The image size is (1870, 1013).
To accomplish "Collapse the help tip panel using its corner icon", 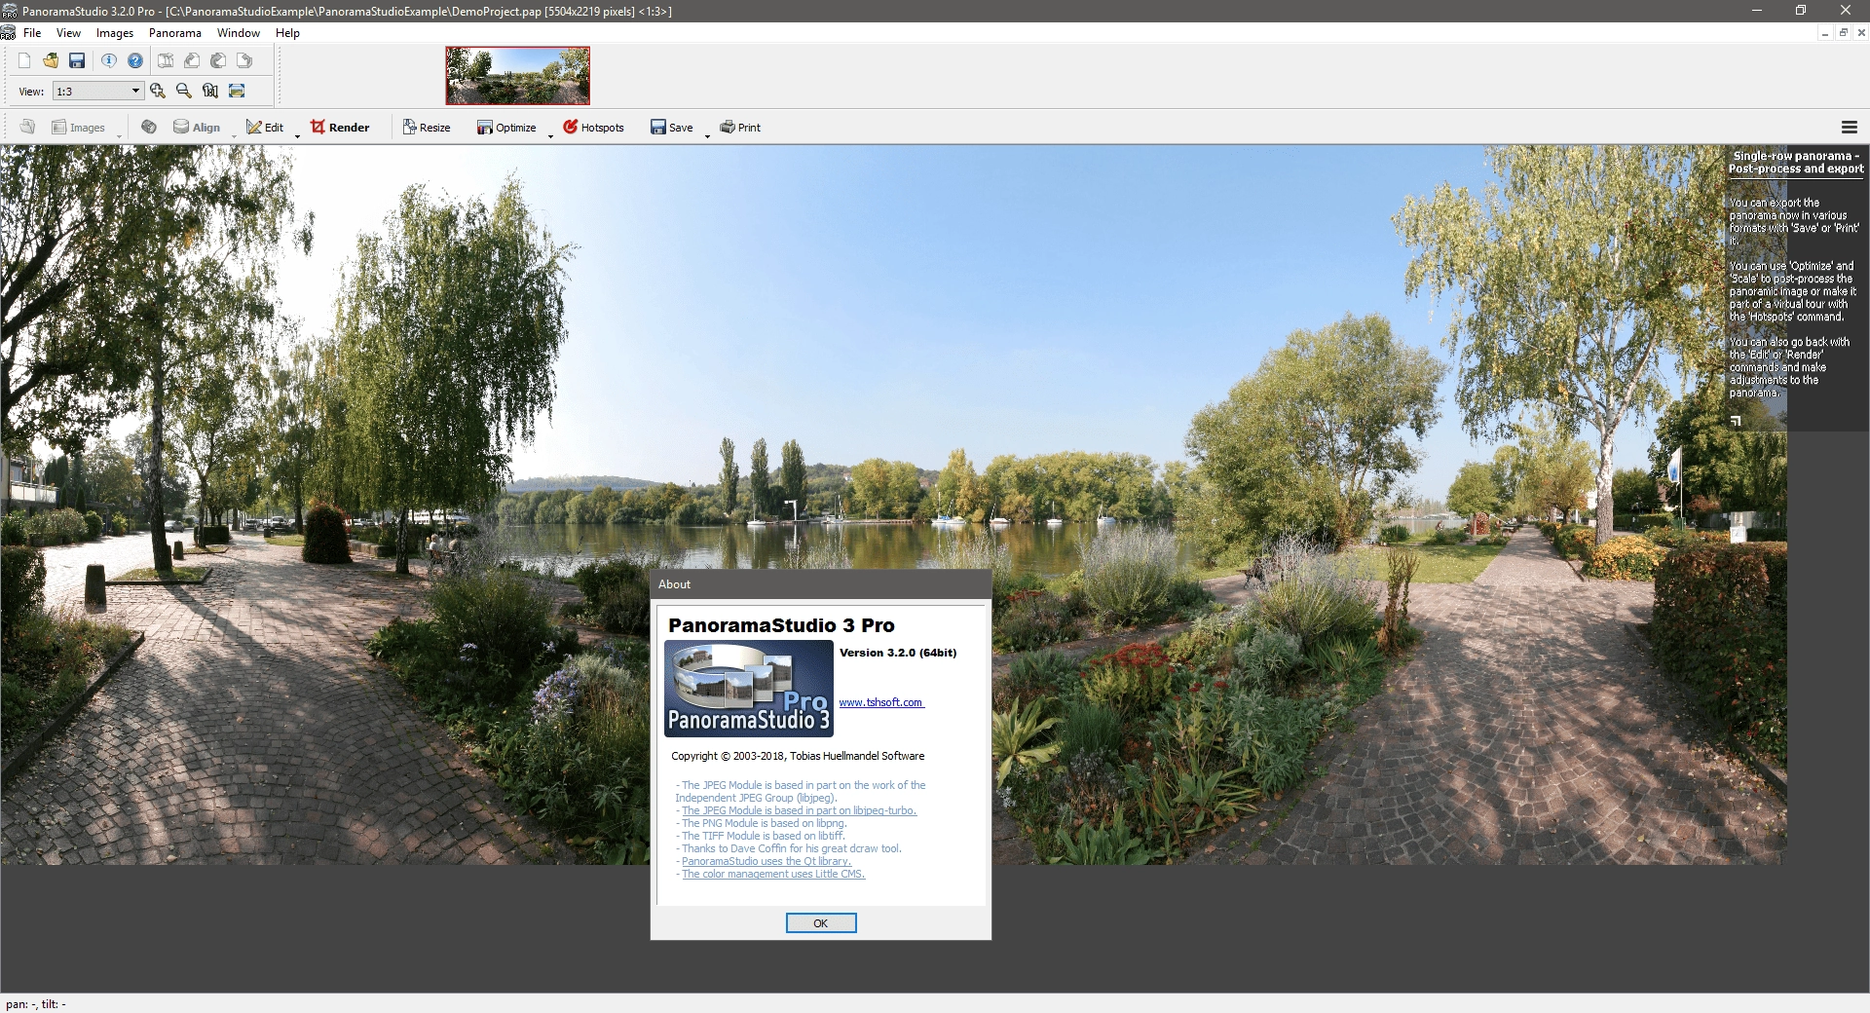I will (1735, 421).
